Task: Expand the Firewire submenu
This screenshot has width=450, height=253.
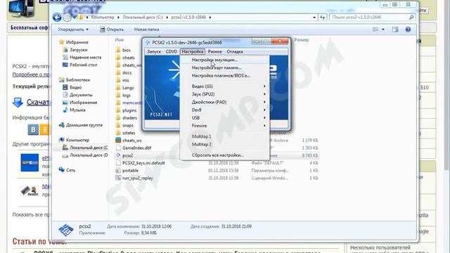Action: [x=224, y=126]
